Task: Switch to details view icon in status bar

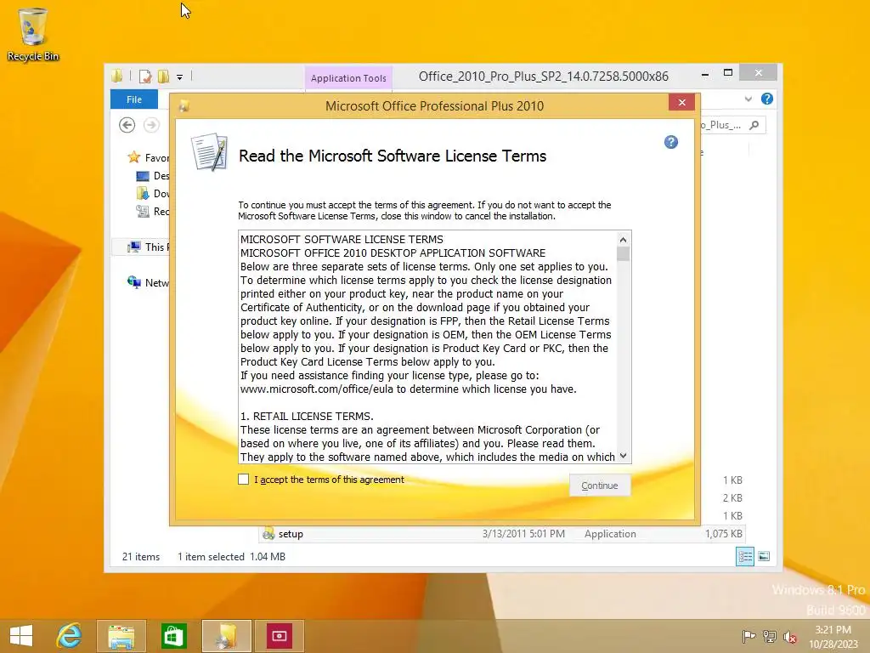Action: [744, 556]
